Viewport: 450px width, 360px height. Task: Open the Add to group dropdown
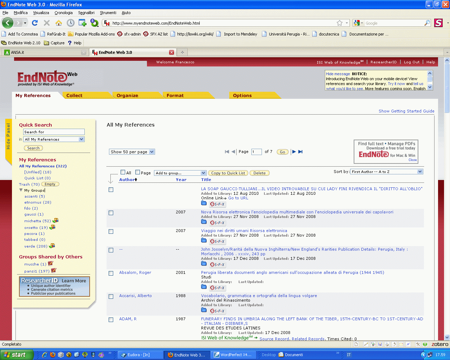(x=180, y=173)
